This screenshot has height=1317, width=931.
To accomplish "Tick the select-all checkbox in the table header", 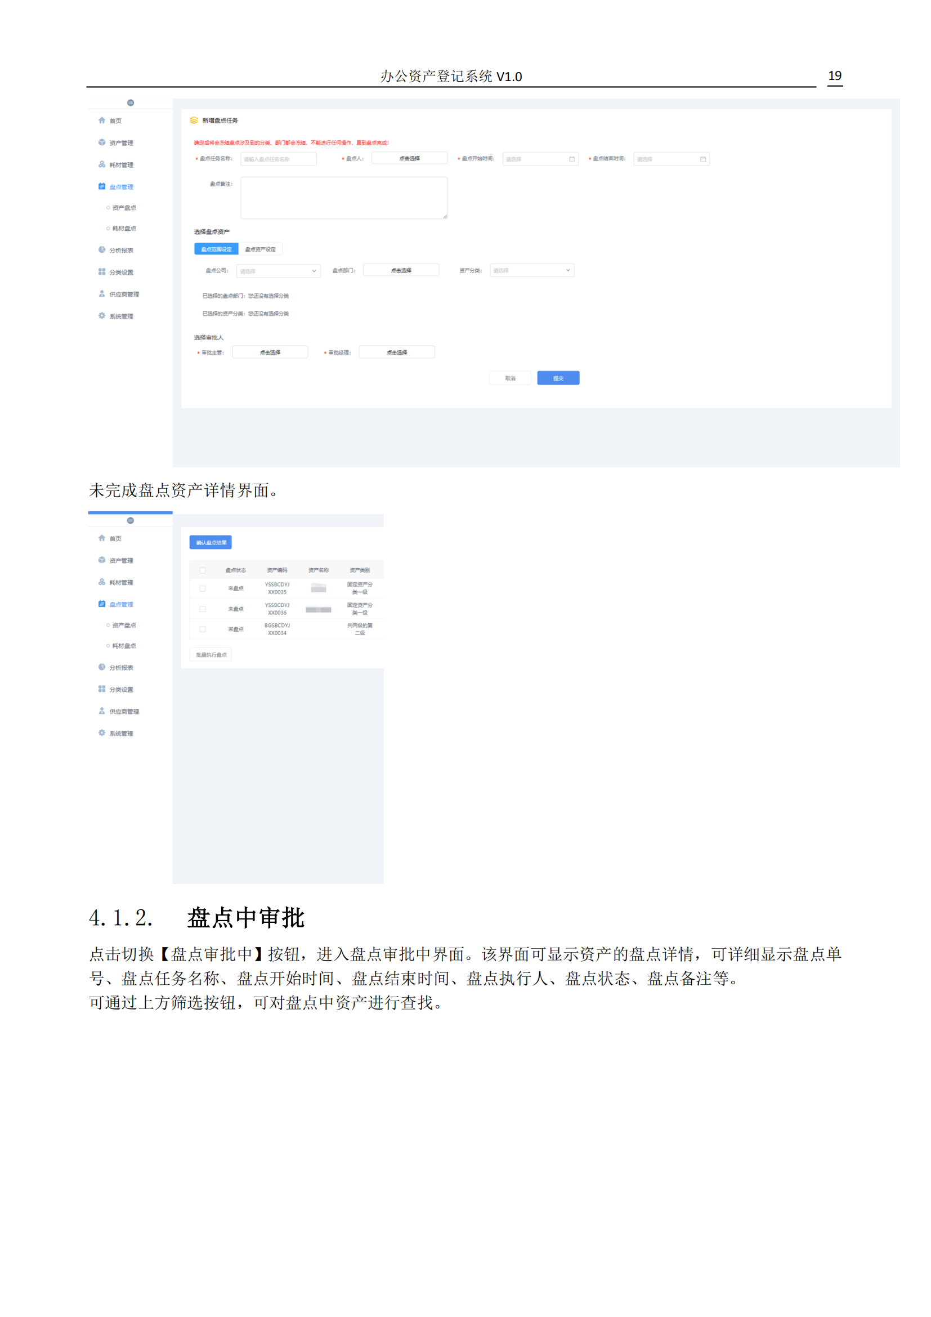I will pos(203,570).
